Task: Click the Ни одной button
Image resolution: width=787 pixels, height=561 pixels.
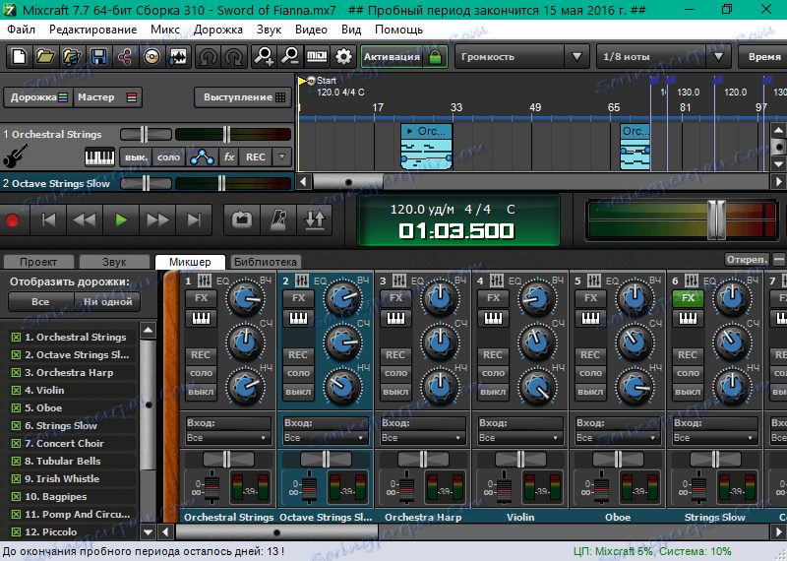Action: coord(108,302)
